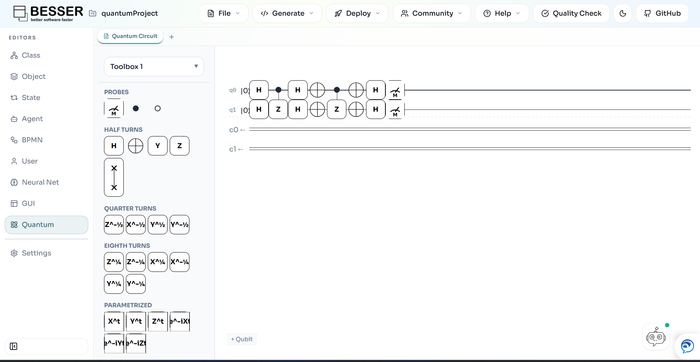Open the robot assistant chat widget
The width and height of the screenshot is (700, 362).
click(x=656, y=337)
